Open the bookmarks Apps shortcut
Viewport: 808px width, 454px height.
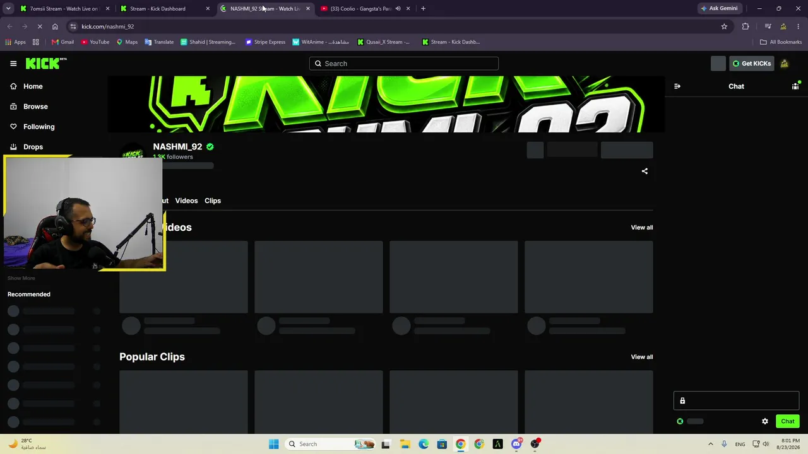coord(15,42)
